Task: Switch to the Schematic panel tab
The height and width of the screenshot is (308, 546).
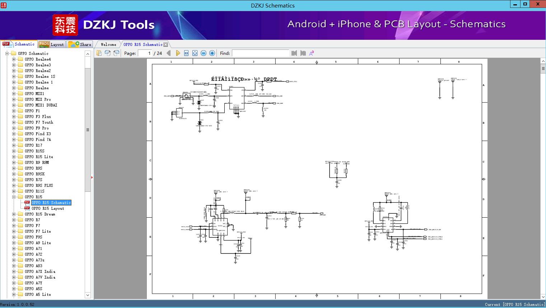Action: [19, 44]
